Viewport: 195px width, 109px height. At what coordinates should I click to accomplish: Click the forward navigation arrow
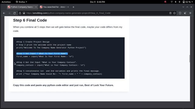[9, 13]
